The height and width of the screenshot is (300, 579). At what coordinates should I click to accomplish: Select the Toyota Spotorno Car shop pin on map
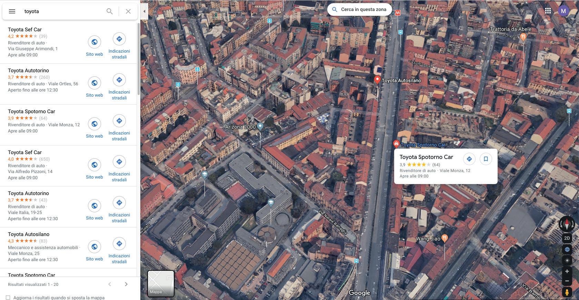point(396,144)
